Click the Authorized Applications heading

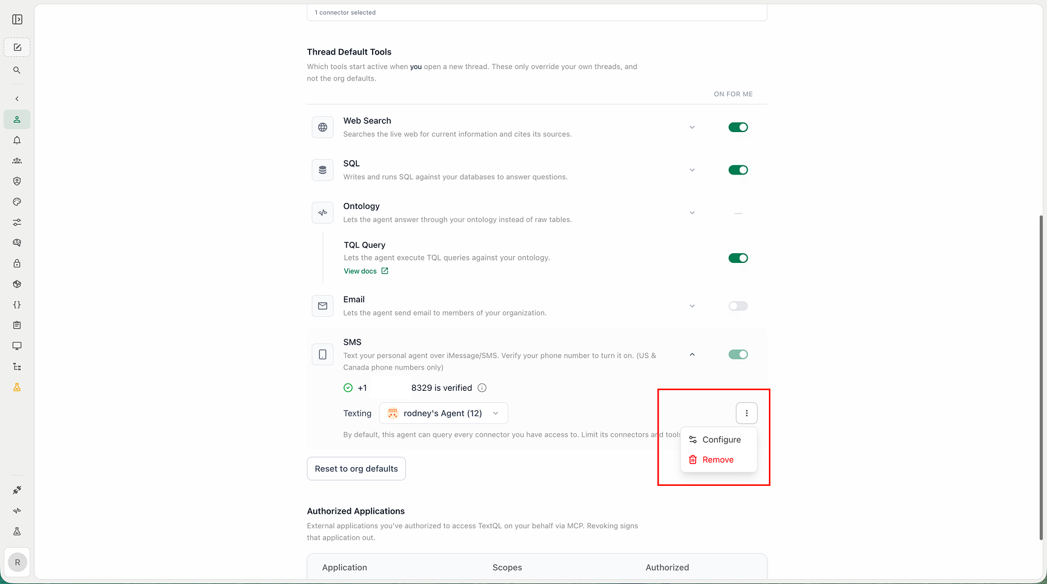(x=356, y=511)
